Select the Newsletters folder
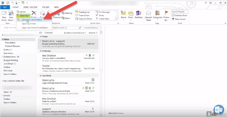This screenshot has width=227, height=117. (10, 43)
